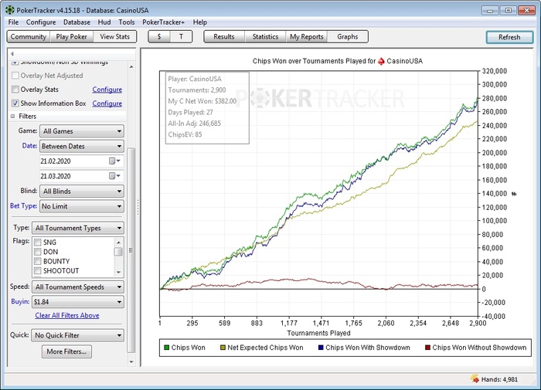This screenshot has width=541, height=390.
Task: Click the blue Buyin filter label
Action: [20, 301]
